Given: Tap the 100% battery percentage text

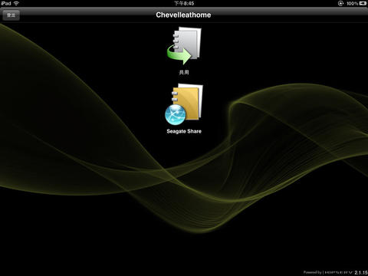Looking at the screenshot, I should [x=352, y=3].
